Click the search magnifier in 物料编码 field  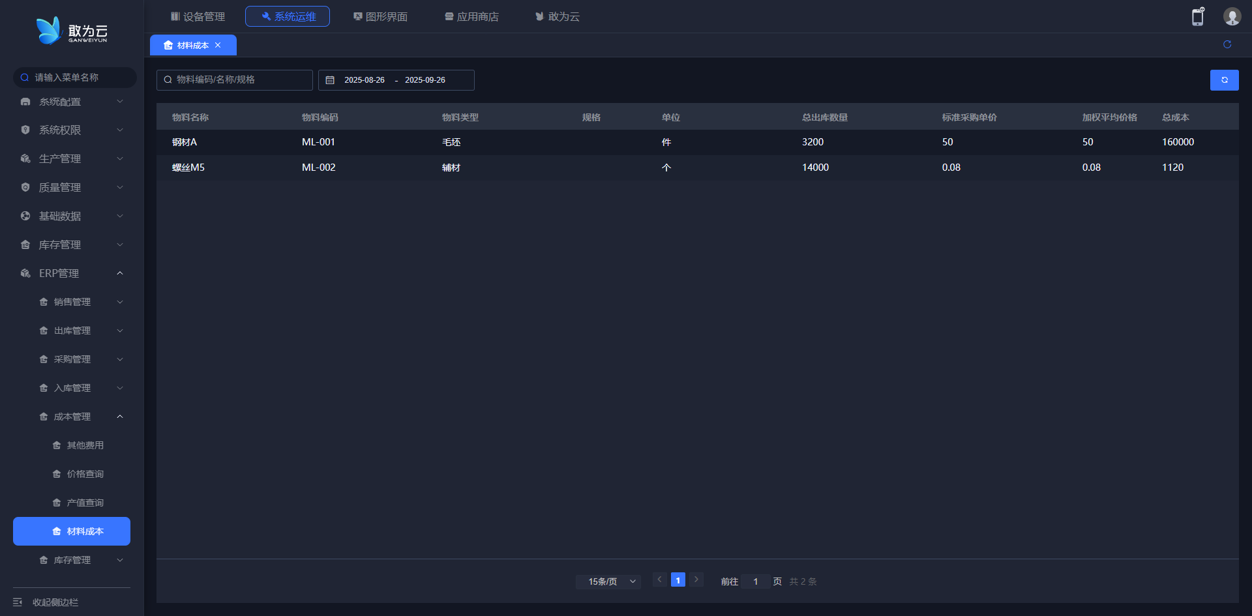168,80
